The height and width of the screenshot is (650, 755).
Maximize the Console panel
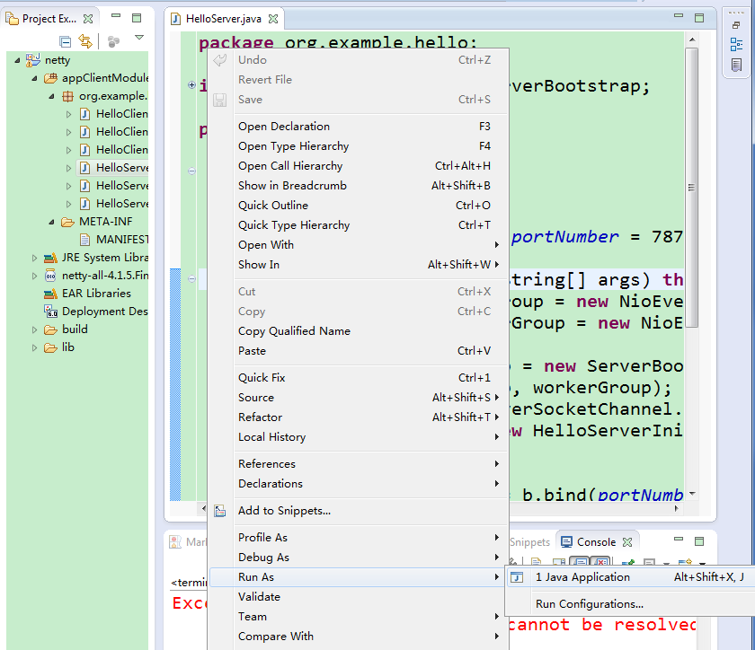pos(699,541)
